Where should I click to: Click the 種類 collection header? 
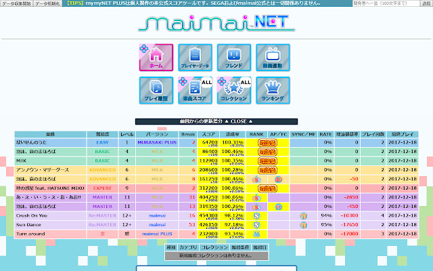(x=171, y=247)
